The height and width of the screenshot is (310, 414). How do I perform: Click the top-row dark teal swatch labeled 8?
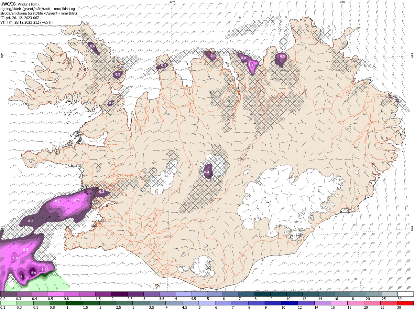point(262,294)
